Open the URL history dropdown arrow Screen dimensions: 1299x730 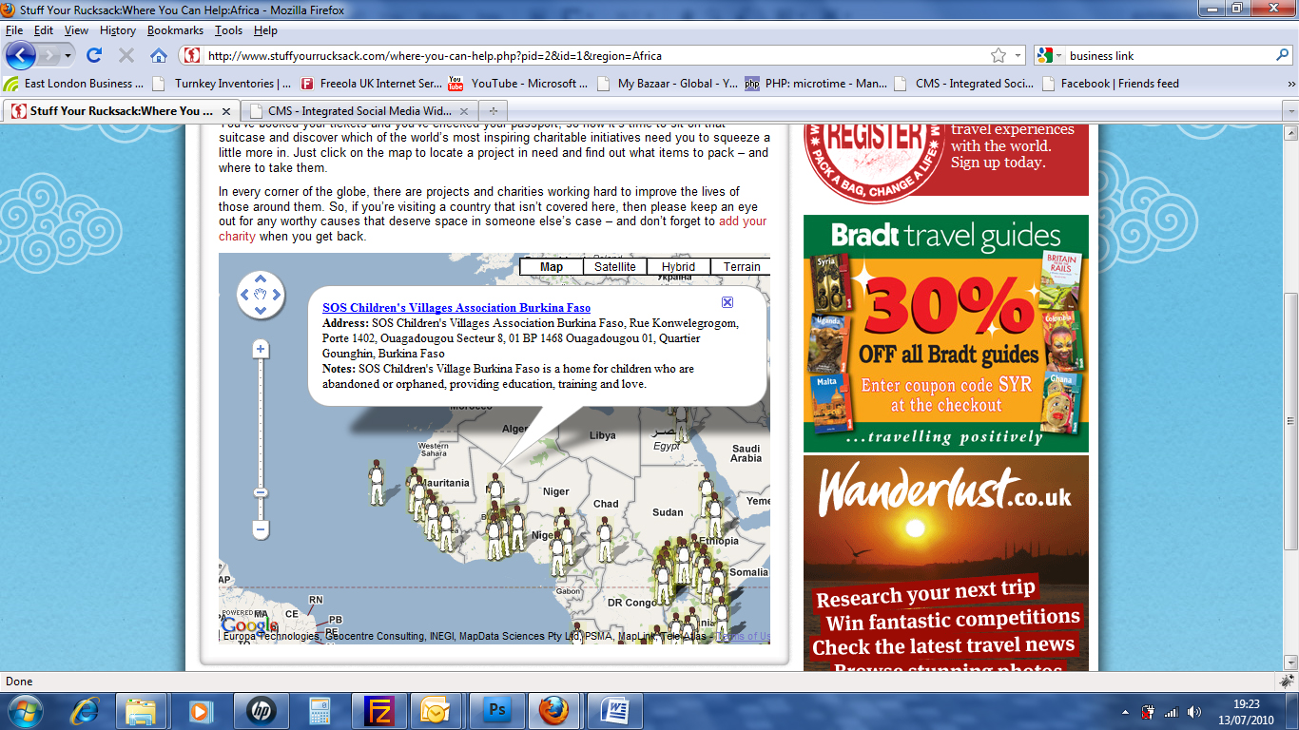pyautogui.click(x=1018, y=55)
